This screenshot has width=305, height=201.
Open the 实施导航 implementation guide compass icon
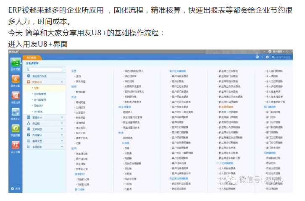coord(16,128)
